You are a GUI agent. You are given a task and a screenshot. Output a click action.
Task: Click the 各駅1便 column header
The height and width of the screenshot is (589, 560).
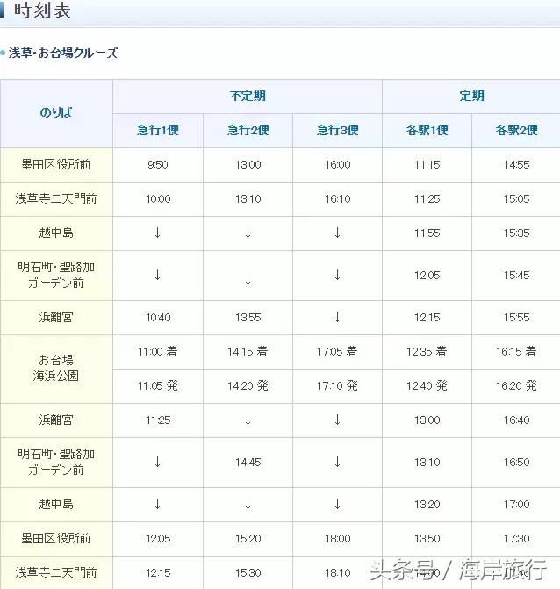click(x=427, y=130)
